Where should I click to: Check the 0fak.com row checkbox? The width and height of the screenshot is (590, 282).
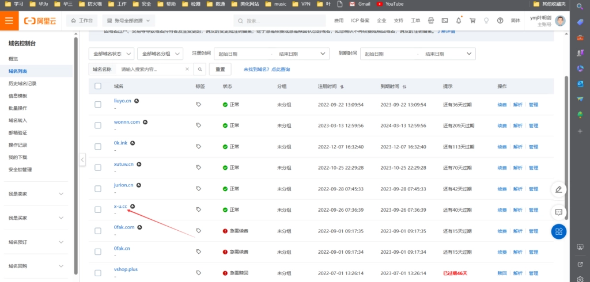[x=98, y=231]
